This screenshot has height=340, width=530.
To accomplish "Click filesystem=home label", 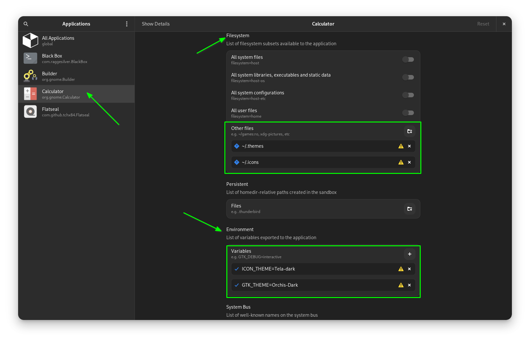I will point(246,116).
